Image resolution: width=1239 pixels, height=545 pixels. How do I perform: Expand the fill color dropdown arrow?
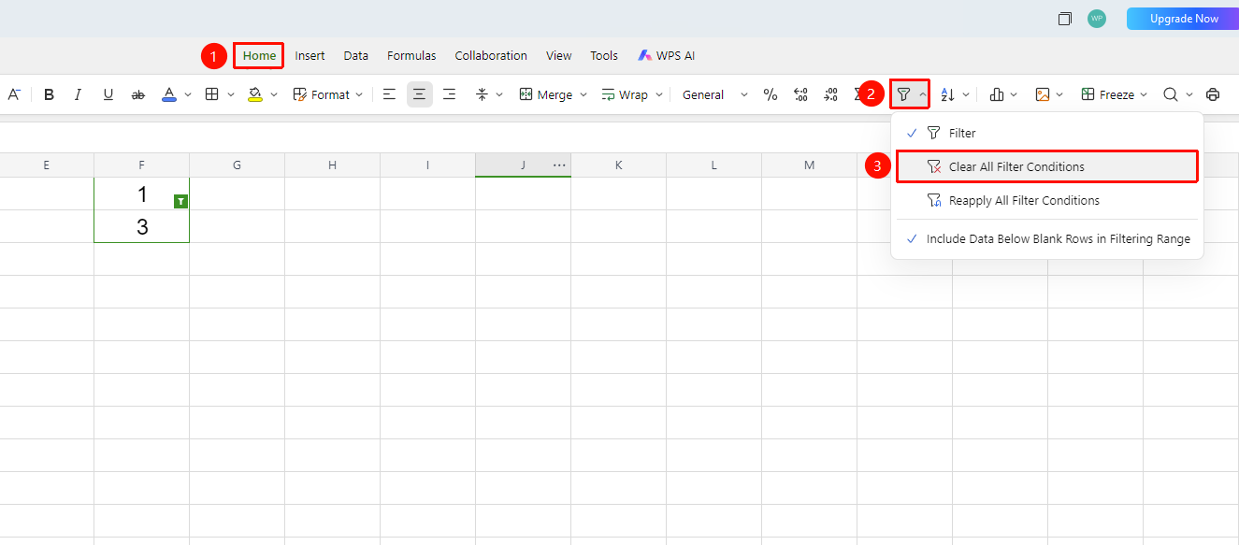click(274, 94)
